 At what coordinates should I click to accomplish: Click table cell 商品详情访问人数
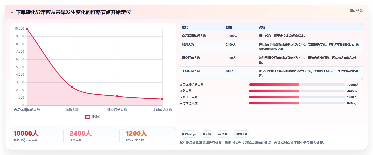tap(194, 36)
